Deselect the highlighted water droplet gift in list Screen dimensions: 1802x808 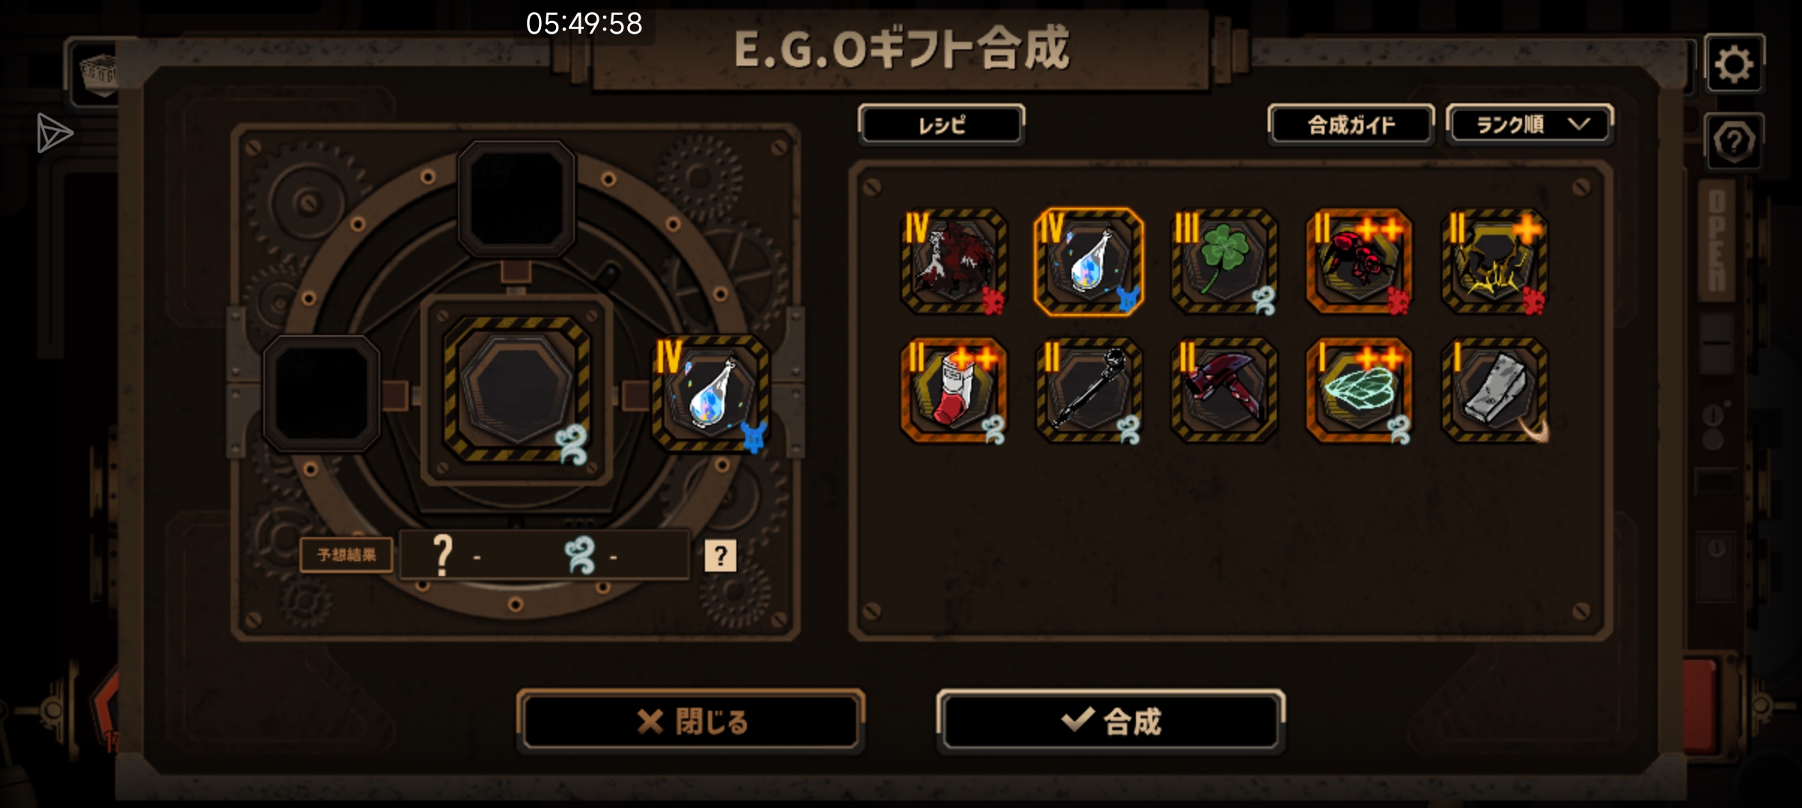coord(1089,260)
